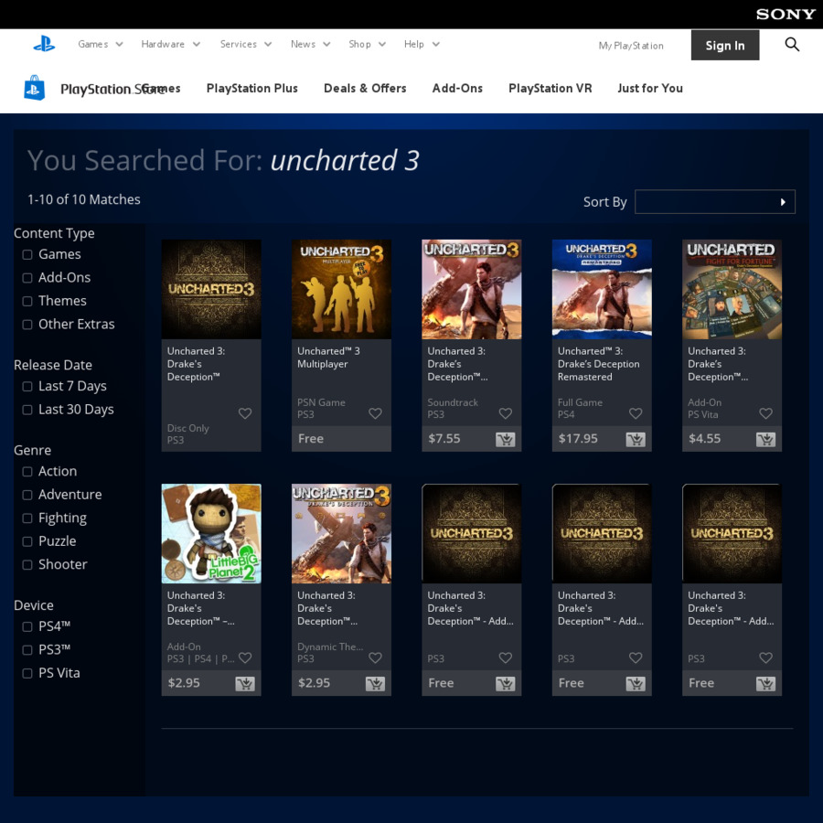Open the My PlayStation link
This screenshot has height=823, width=823.
click(631, 46)
